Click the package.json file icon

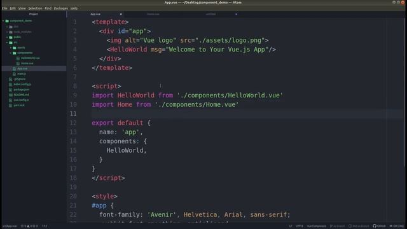pos(11,90)
